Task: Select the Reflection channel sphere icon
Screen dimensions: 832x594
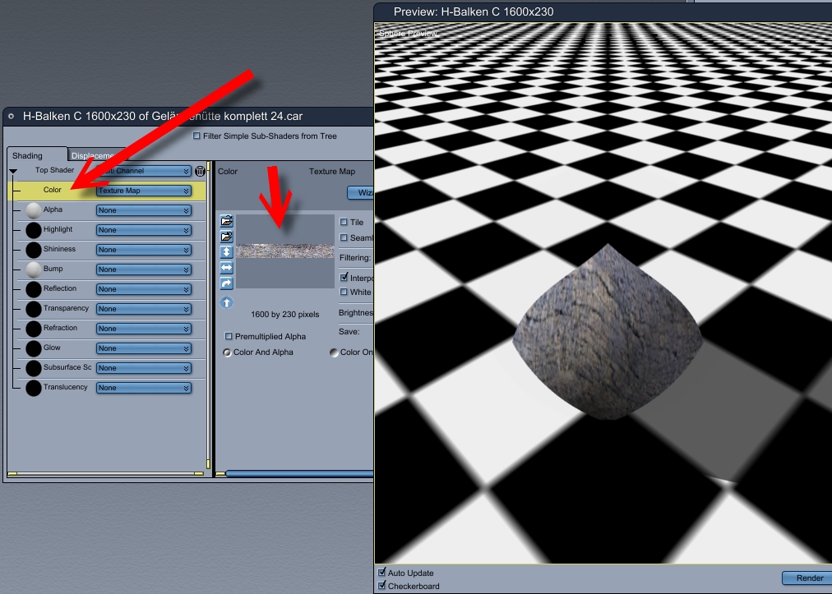Action: (x=34, y=289)
